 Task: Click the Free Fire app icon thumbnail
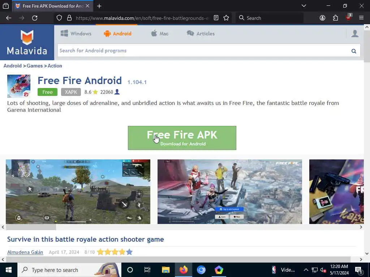tap(19, 86)
